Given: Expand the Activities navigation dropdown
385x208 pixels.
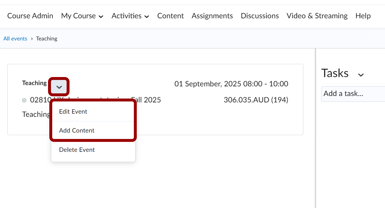Looking at the screenshot, I should click(130, 16).
